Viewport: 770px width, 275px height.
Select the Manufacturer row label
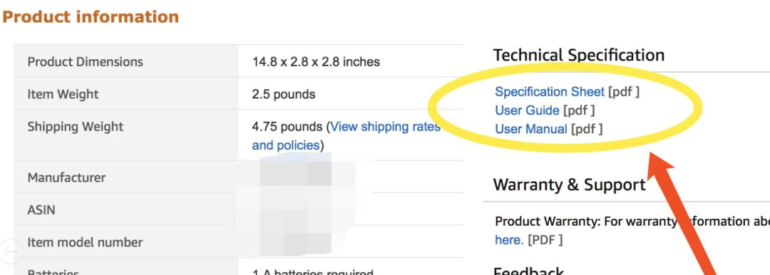coord(66,177)
